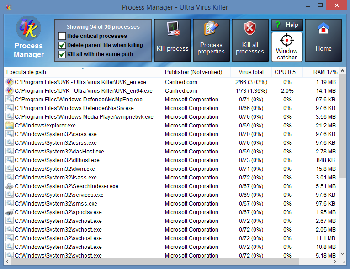
Task: Click the wmpnetwk.exe process icon
Action: coord(10,116)
